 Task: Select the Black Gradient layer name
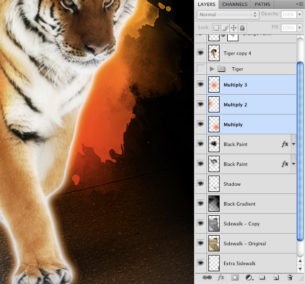(239, 204)
